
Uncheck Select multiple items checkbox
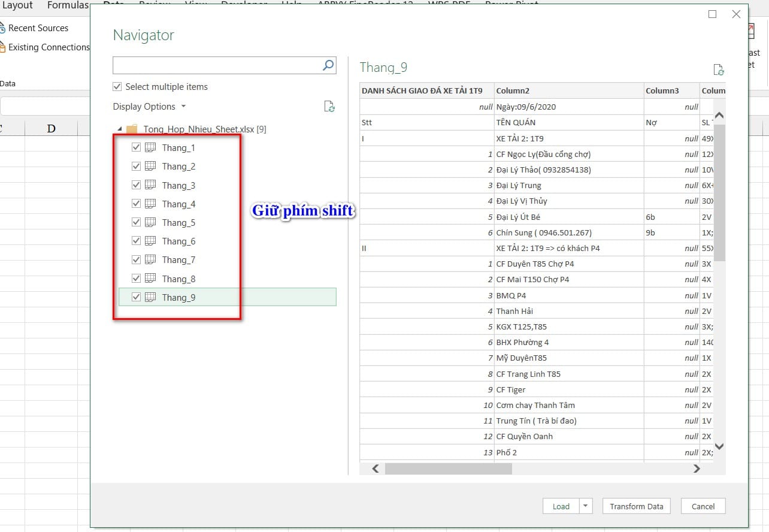click(x=117, y=87)
